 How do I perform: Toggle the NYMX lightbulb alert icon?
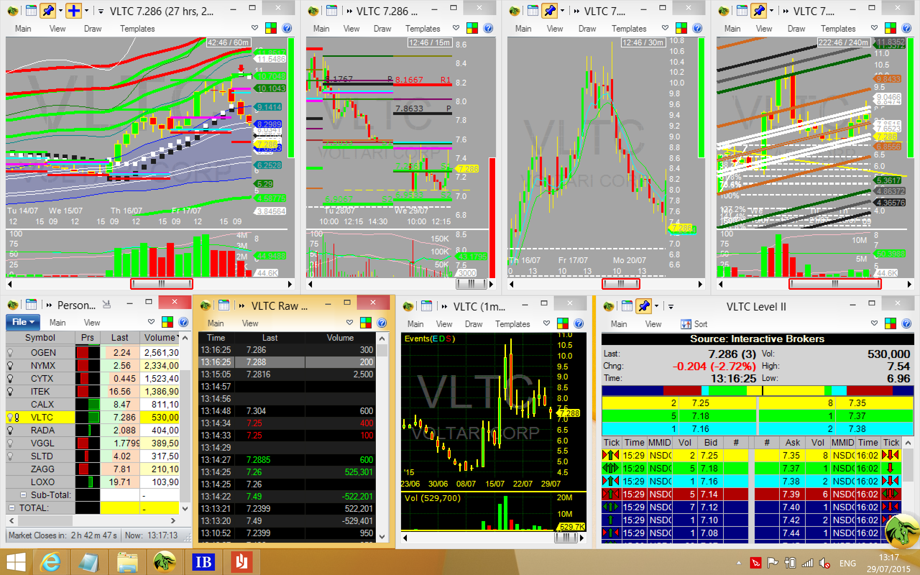point(10,365)
